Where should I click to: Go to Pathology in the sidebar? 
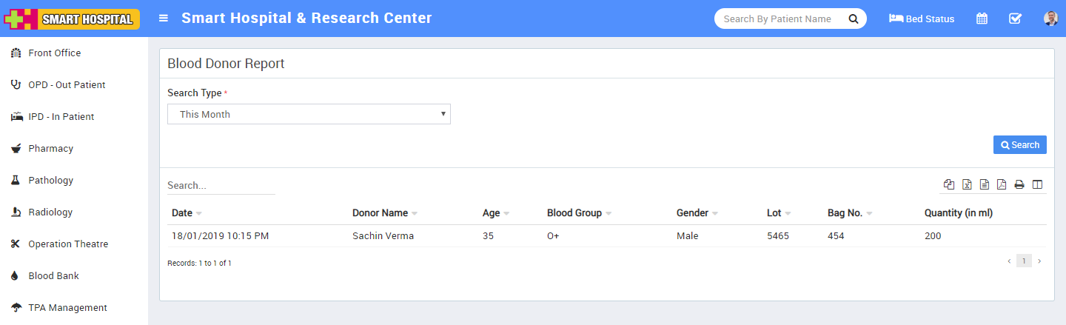pos(50,180)
